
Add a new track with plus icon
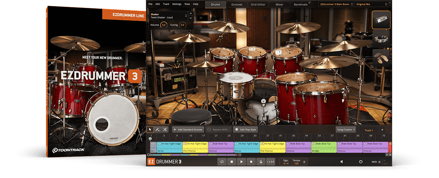[x=382, y=129]
